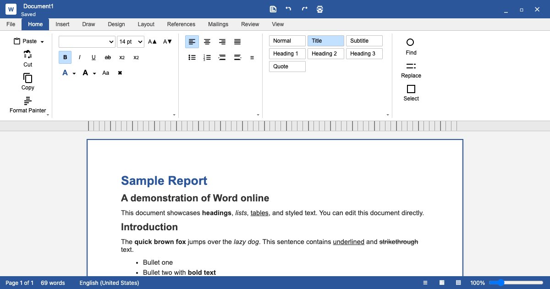Click the "Sample Report" title text
The image size is (550, 289).
click(164, 181)
